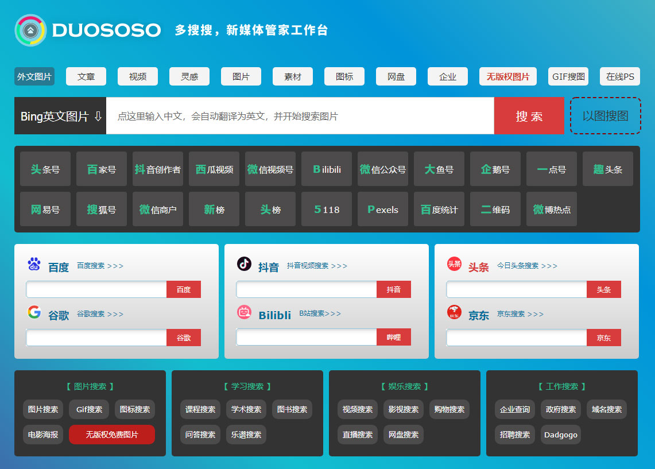The image size is (655, 469).
Task: Open the red 无版权免费图片 button
Action: [112, 435]
